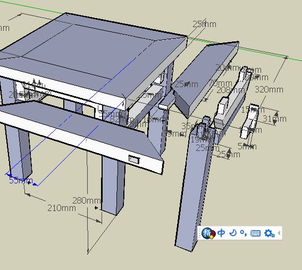Click the 5mm dimension label at lower right
This screenshot has height=270, width=302.
point(247,147)
